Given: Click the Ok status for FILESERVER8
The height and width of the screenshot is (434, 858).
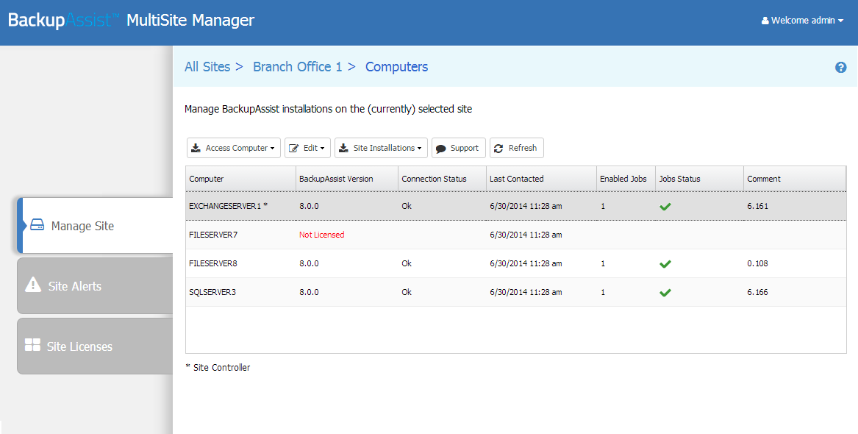Looking at the screenshot, I should [x=407, y=264].
